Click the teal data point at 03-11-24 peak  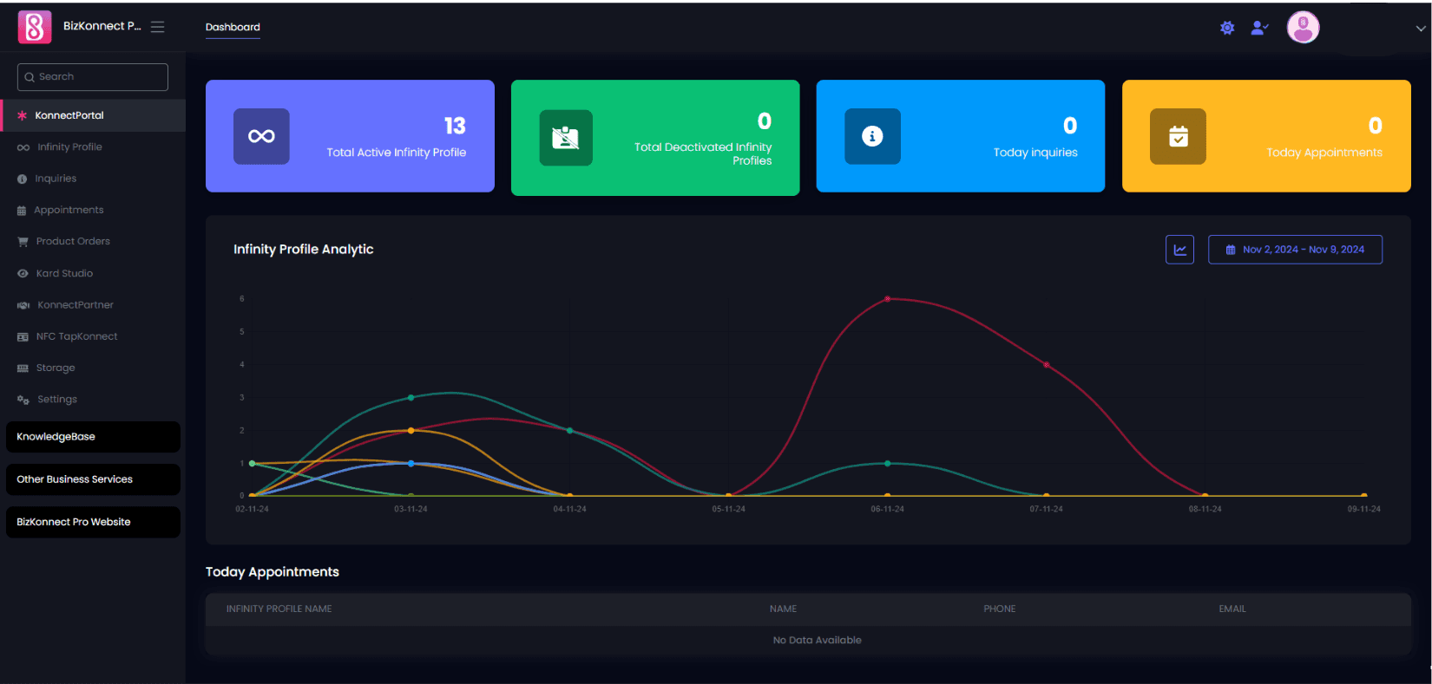[x=411, y=398]
